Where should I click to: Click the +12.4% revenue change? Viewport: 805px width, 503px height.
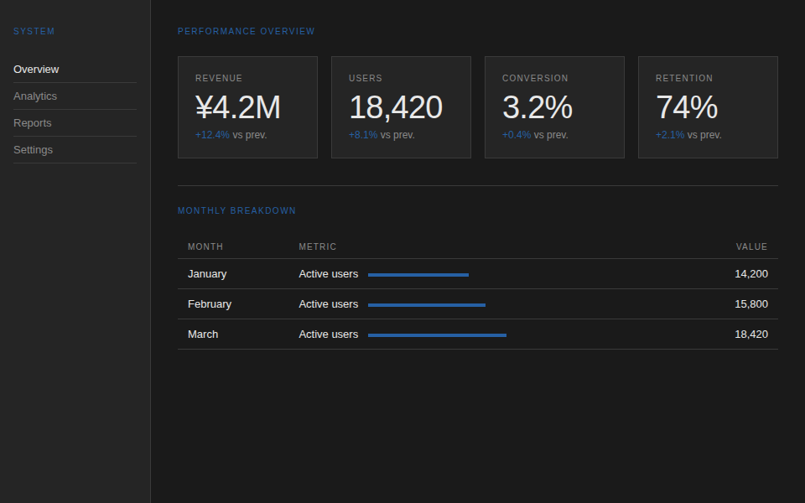click(212, 135)
